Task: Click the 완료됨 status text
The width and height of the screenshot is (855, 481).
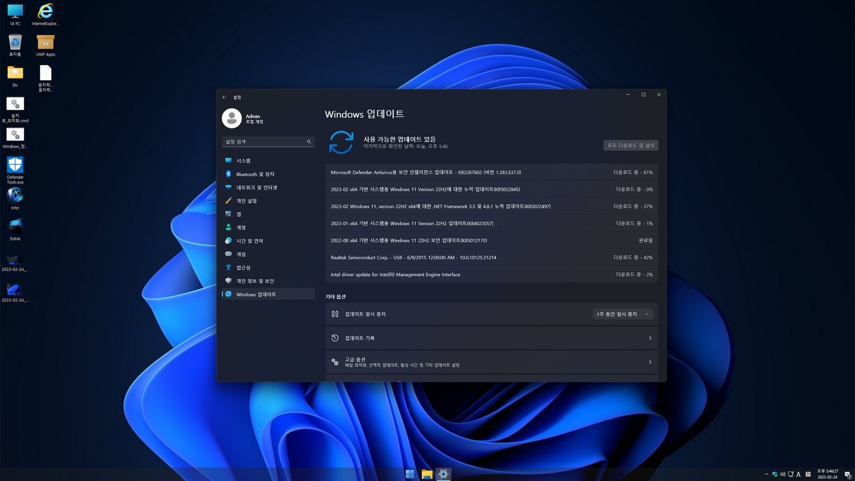Action: (x=645, y=240)
